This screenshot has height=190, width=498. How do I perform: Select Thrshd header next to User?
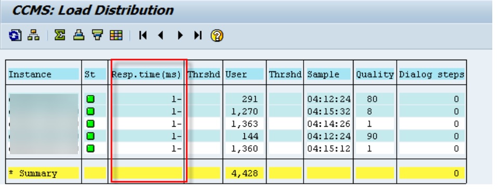pos(285,74)
